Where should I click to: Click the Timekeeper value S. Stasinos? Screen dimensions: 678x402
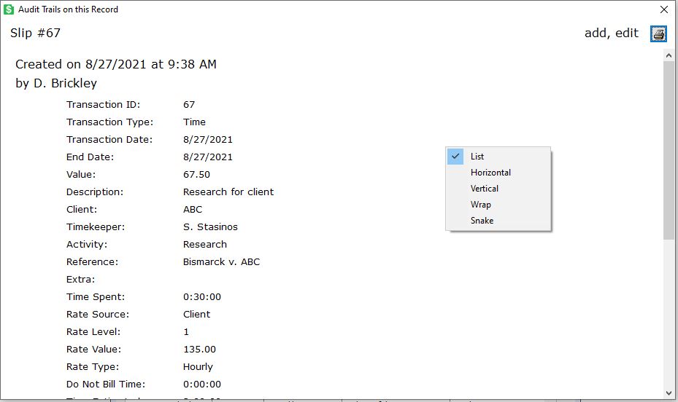210,227
